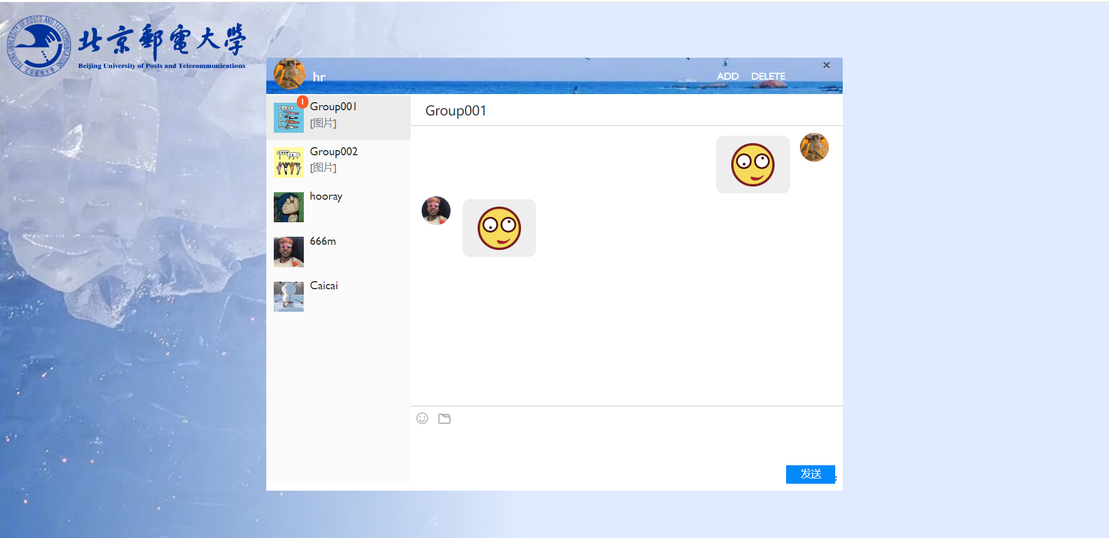Open chat with hooray

326,196
